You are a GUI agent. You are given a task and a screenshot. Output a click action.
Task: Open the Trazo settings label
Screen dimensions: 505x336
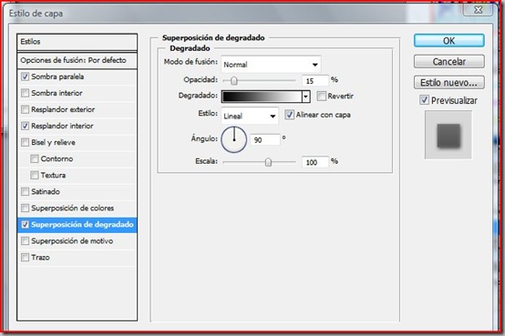tap(40, 257)
